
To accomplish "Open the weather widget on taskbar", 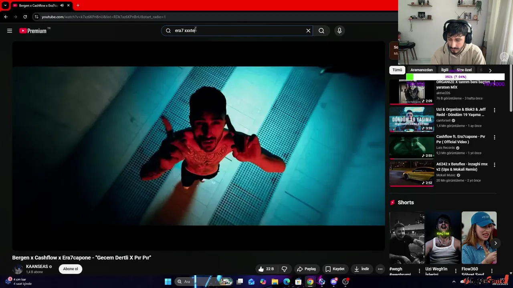I will (18, 282).
